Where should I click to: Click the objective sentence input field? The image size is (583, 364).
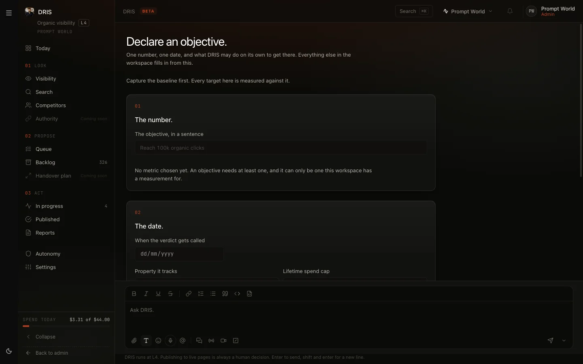coord(281,148)
